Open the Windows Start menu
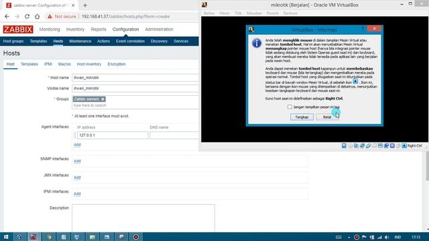 click(x=6, y=237)
